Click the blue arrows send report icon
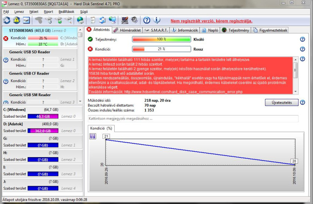This screenshot has width=313, height=204. pyautogui.click(x=103, y=20)
